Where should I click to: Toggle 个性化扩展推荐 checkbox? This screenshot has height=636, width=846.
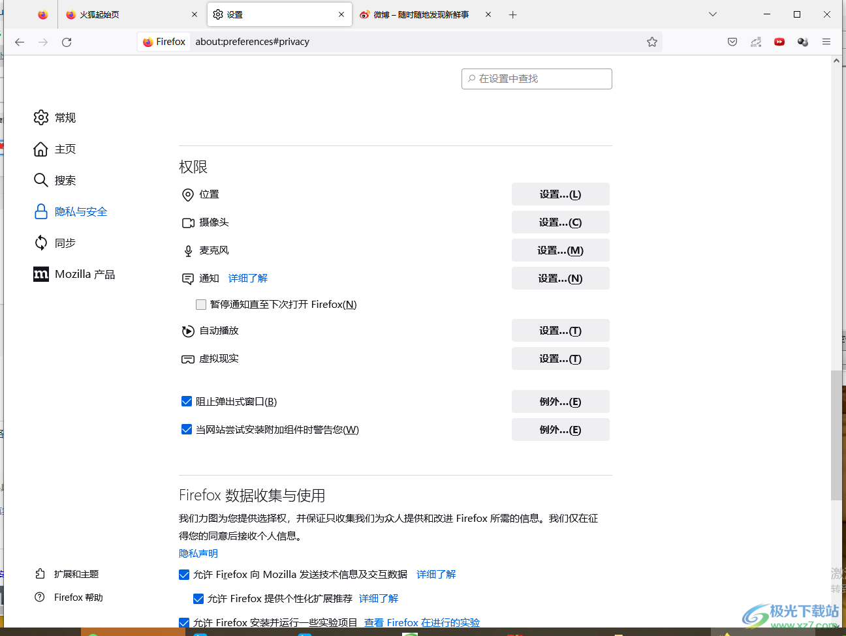click(x=198, y=599)
